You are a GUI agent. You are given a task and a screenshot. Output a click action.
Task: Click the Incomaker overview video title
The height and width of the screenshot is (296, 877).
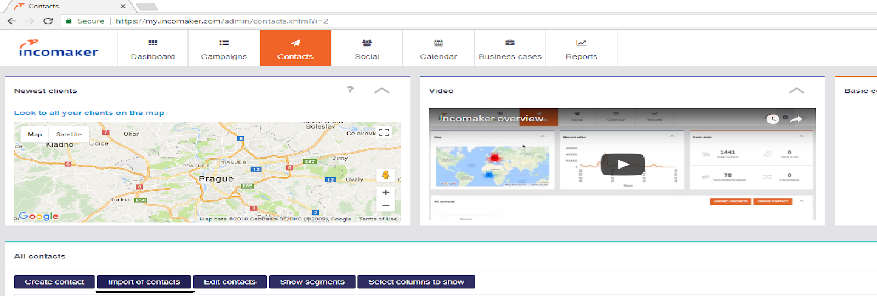click(491, 118)
